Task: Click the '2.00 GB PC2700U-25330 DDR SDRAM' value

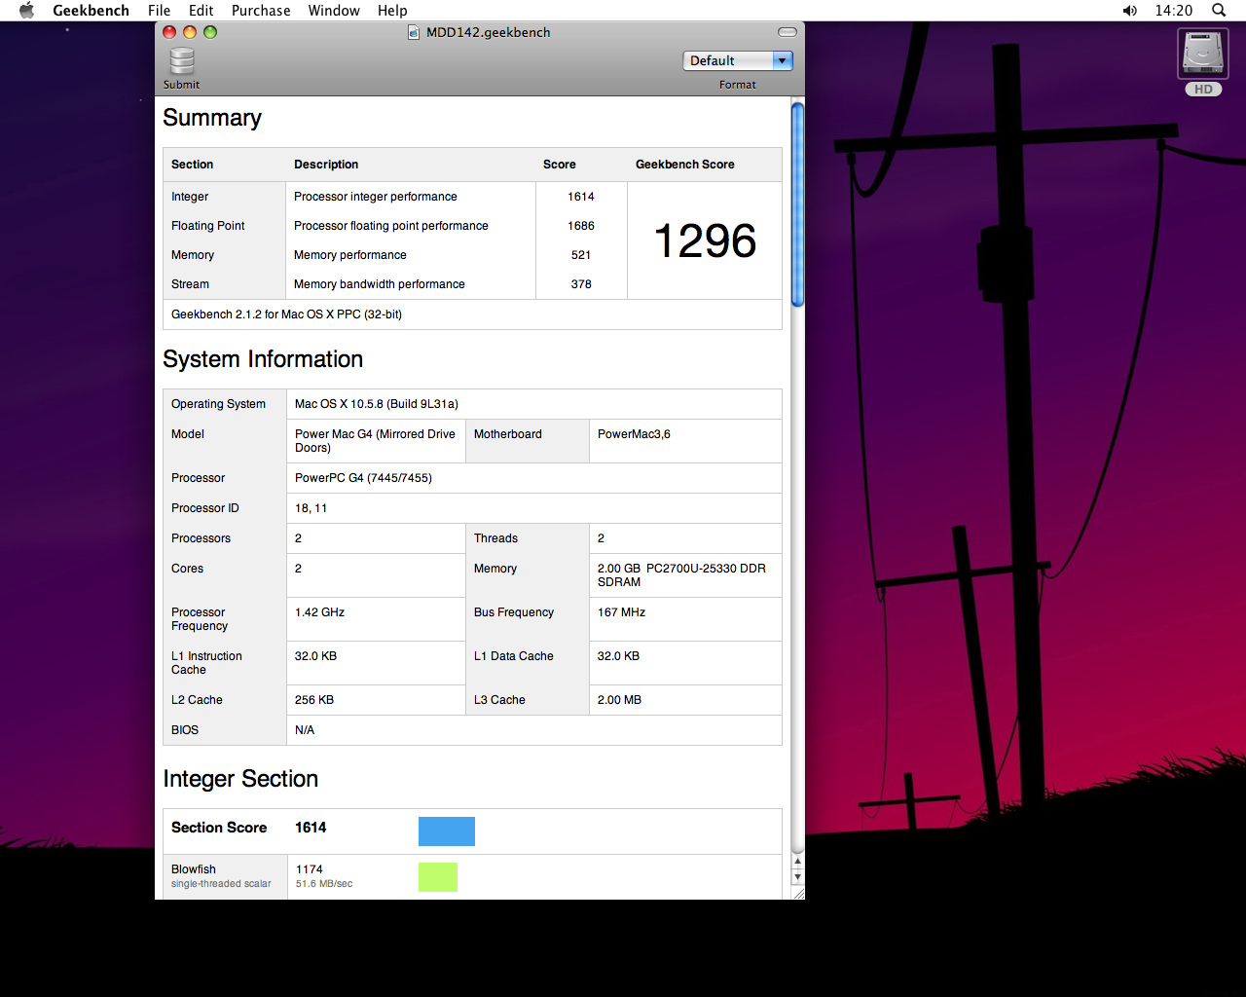Action: 681,575
